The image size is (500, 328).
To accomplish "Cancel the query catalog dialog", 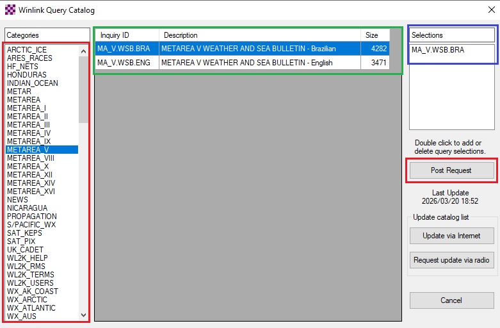I will [x=451, y=300].
